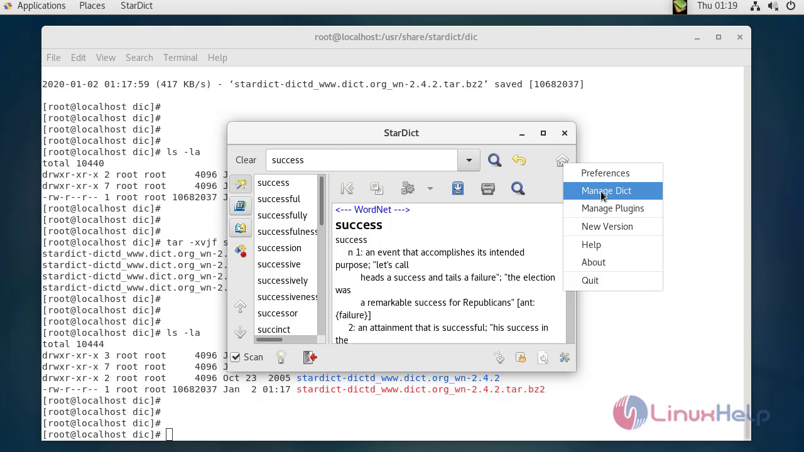Click the sidebar icon with red dot

click(x=241, y=250)
